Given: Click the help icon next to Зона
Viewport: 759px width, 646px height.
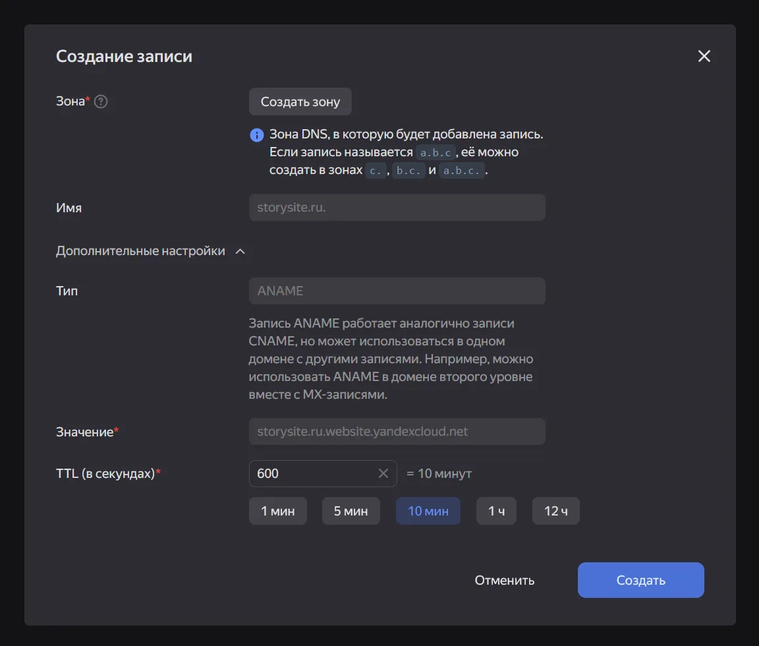Looking at the screenshot, I should point(101,102).
